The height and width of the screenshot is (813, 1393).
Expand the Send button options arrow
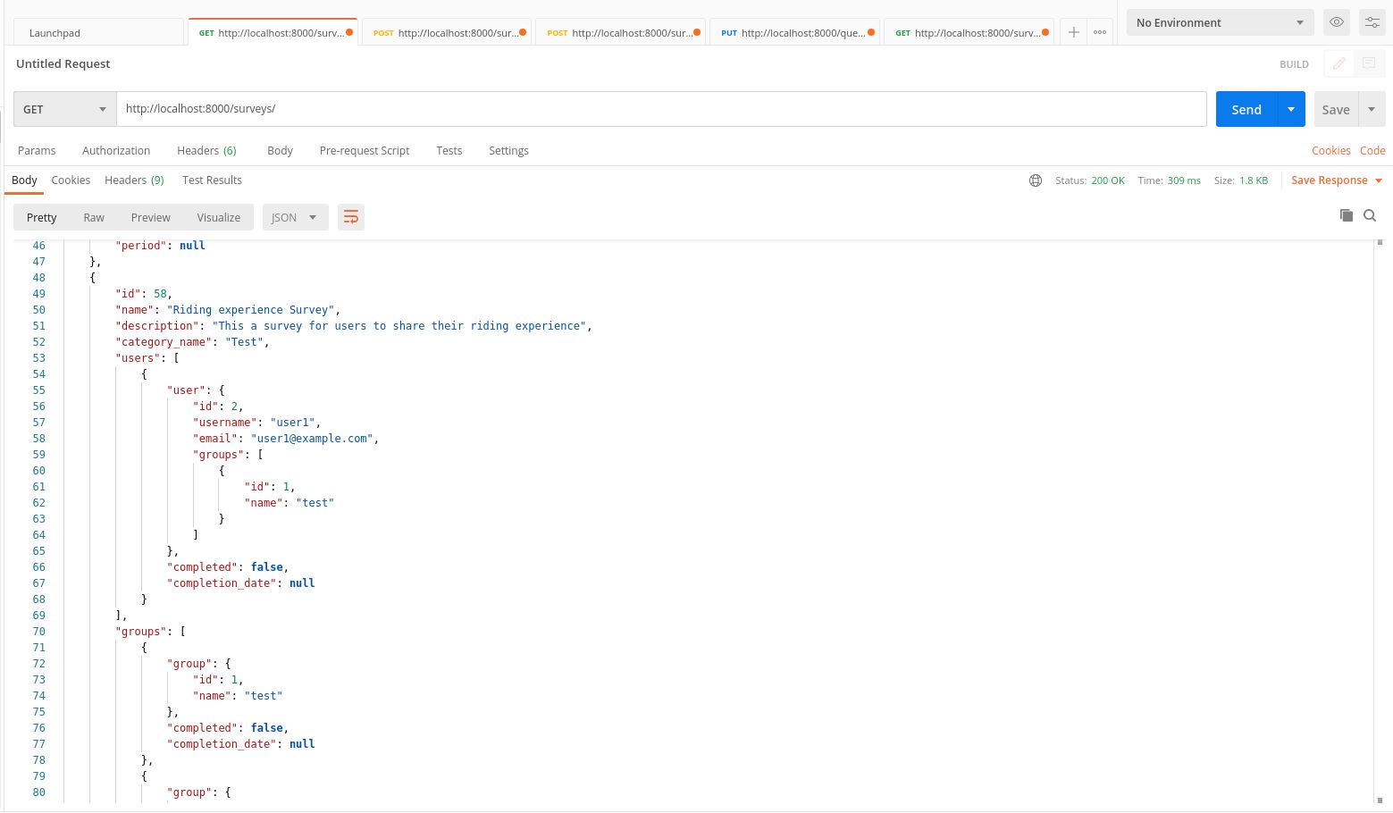[x=1290, y=108]
